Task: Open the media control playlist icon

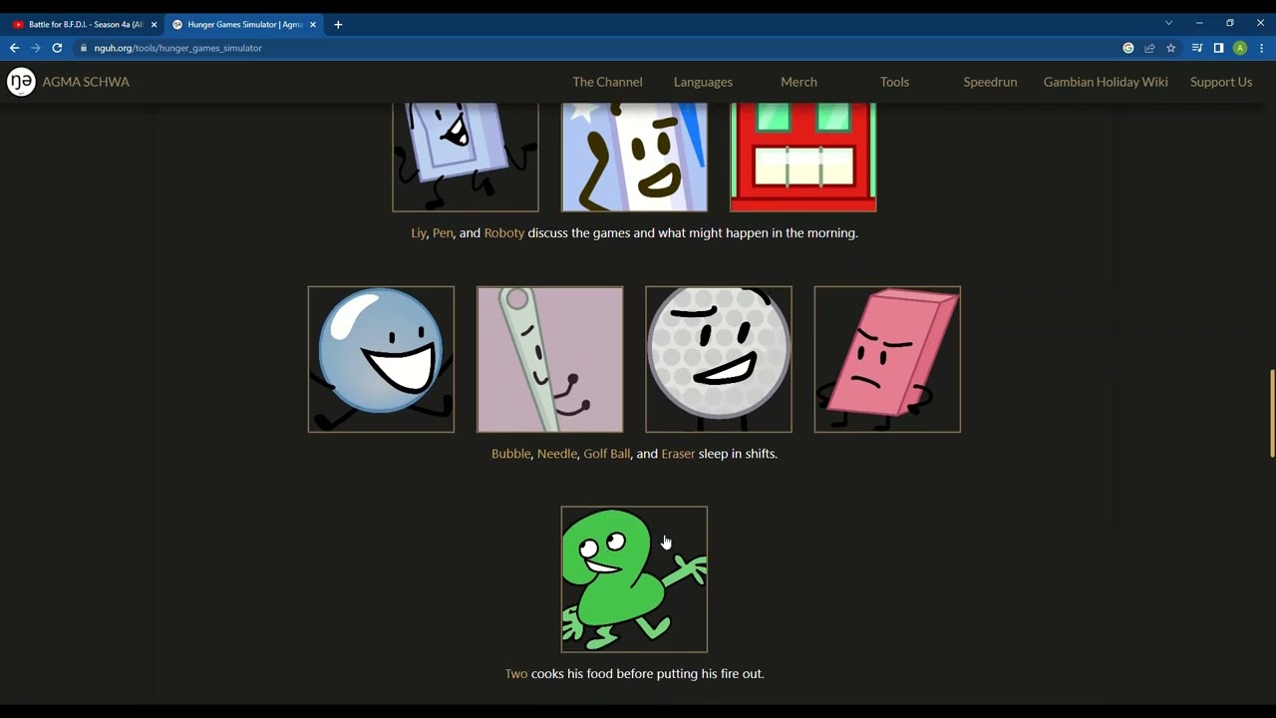Action: point(1197,48)
